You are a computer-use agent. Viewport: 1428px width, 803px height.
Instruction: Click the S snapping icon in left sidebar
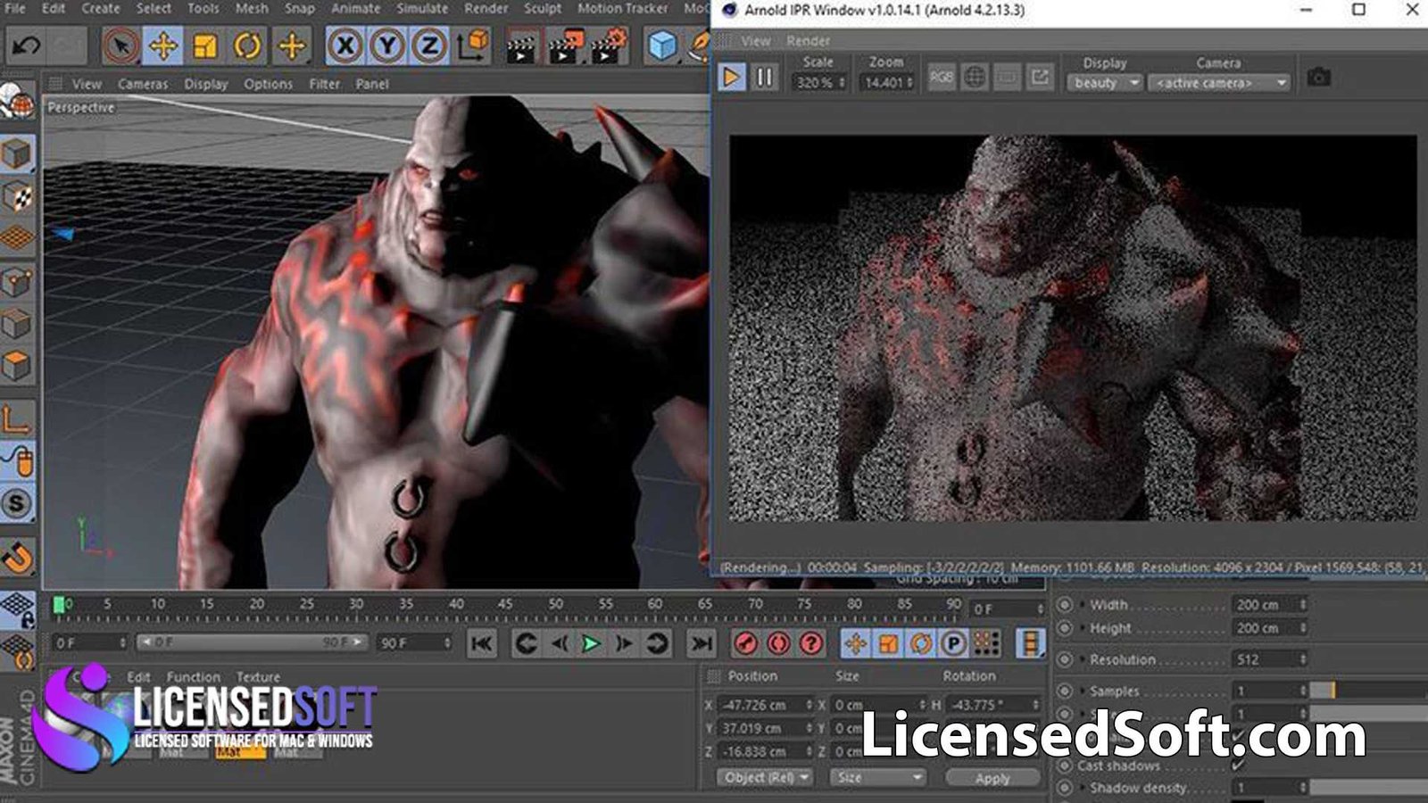(x=18, y=504)
